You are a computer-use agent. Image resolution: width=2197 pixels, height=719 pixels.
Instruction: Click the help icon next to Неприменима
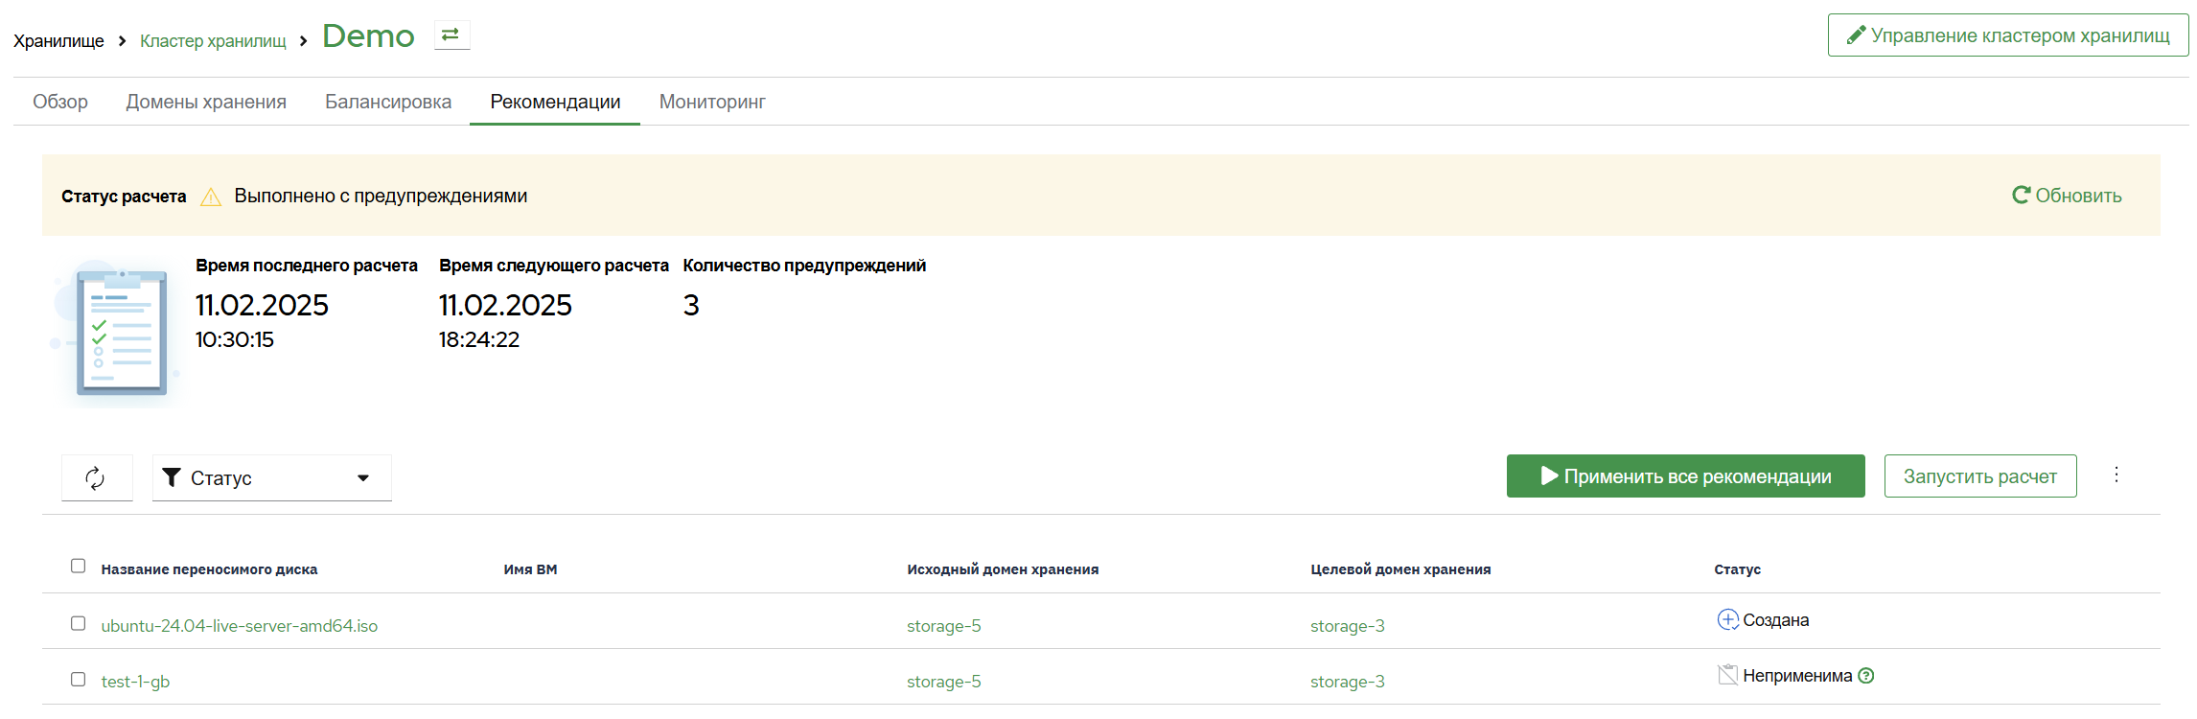1865,676
